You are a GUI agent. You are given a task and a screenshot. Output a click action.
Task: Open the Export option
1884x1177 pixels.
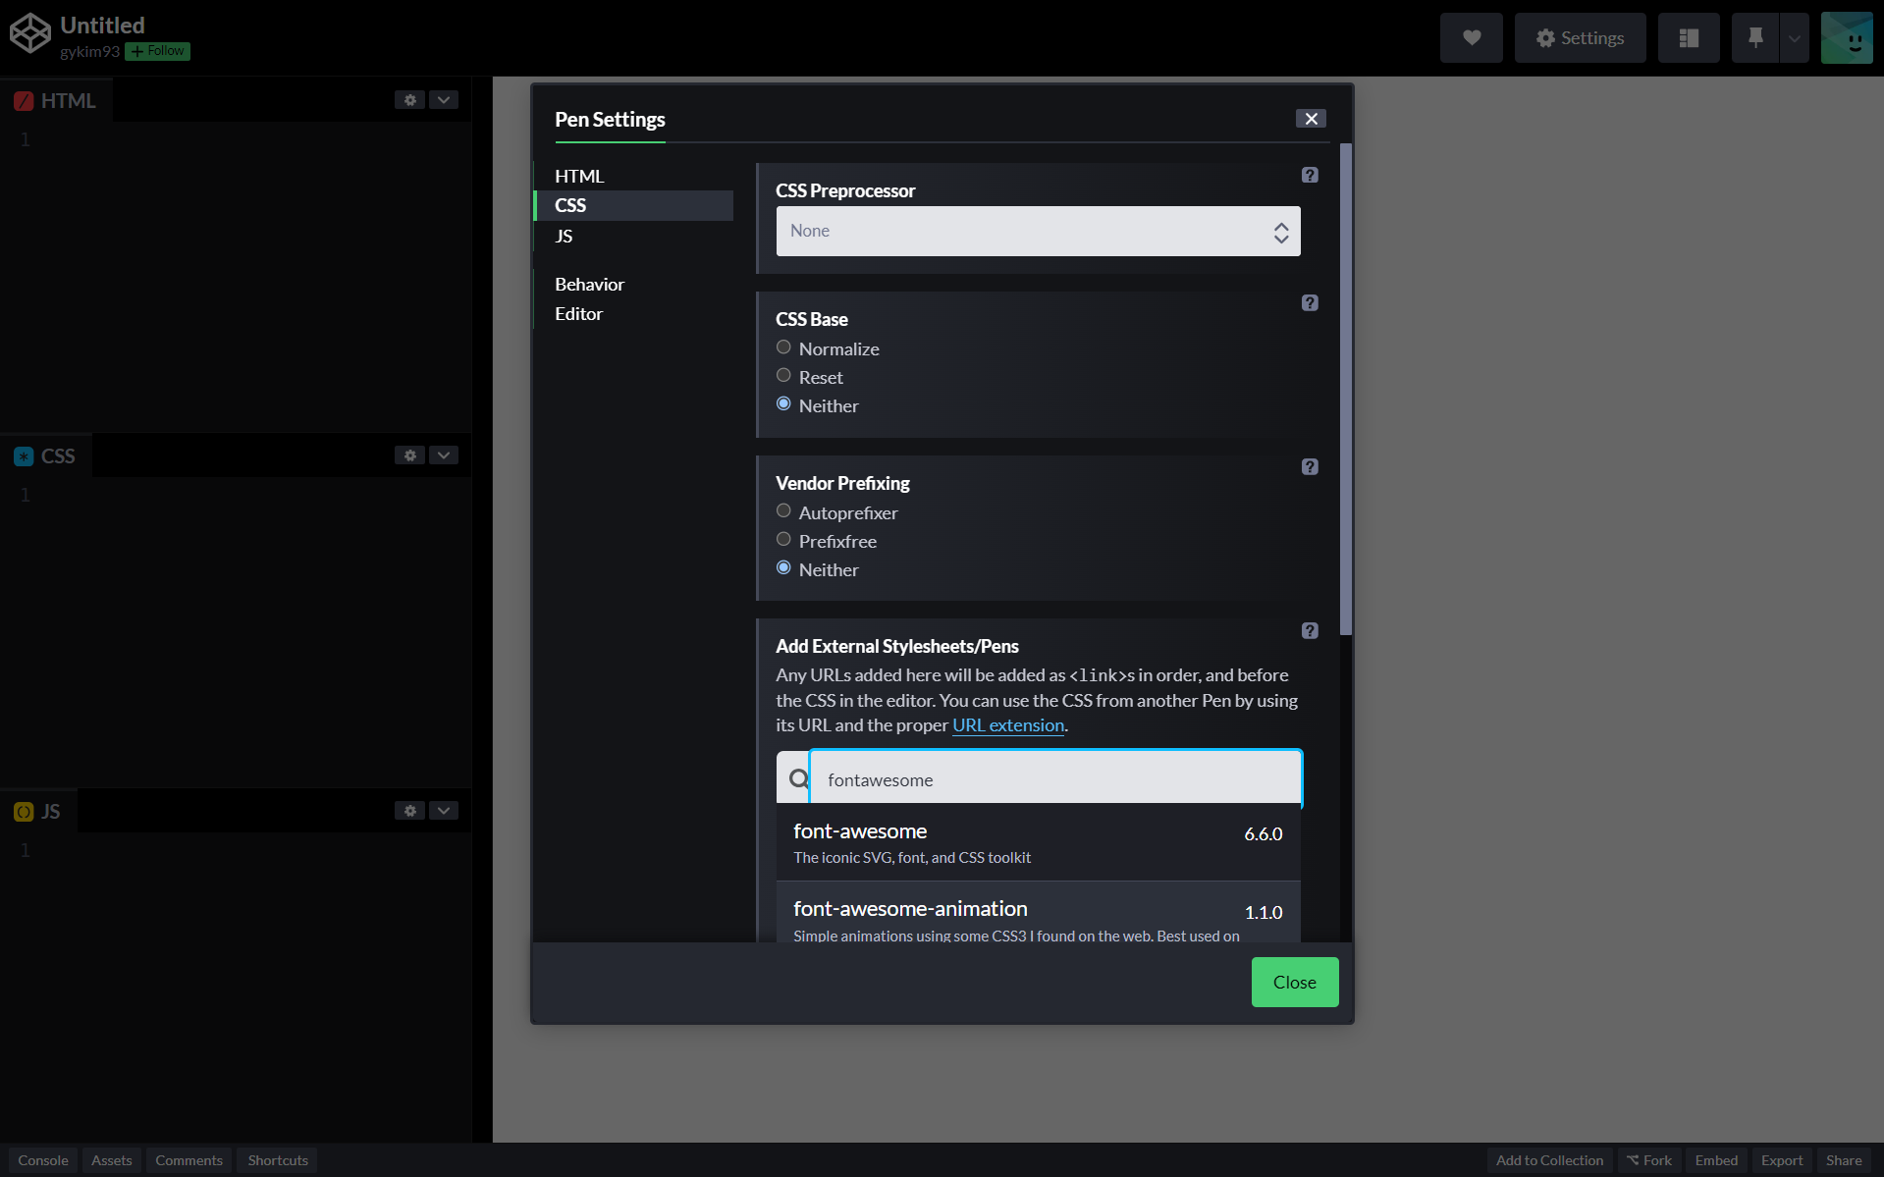(x=1782, y=1160)
